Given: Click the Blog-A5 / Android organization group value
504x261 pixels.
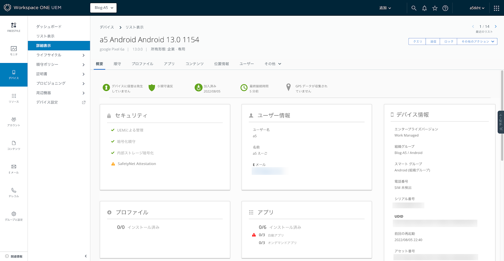Looking at the screenshot, I should point(408,153).
